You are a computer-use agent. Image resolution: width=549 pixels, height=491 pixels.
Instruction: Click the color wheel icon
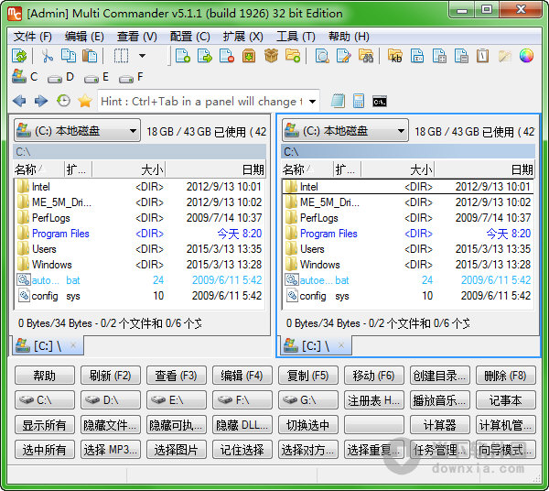tap(526, 56)
